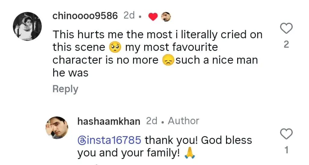
Task: Visit the hashaamkhan username profile
Action: point(109,121)
